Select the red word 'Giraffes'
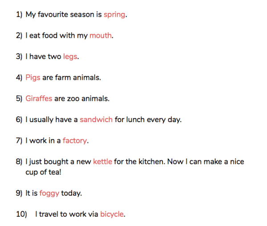Viewport: 267px width, 226px height. [x=39, y=99]
